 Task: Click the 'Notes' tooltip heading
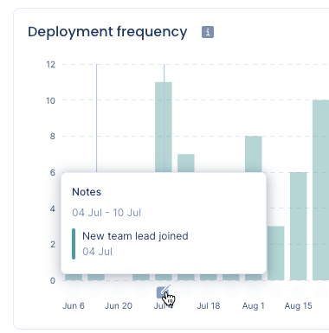coord(87,192)
